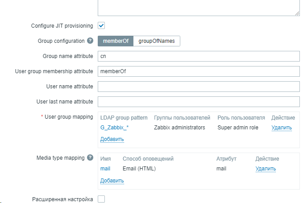Screen dimensions: 303x203
Task: Click the Media type mapping help icon
Action: coord(90,158)
